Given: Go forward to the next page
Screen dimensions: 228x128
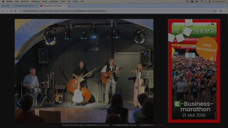Looking at the screenshot, I should click(x=7, y=11).
